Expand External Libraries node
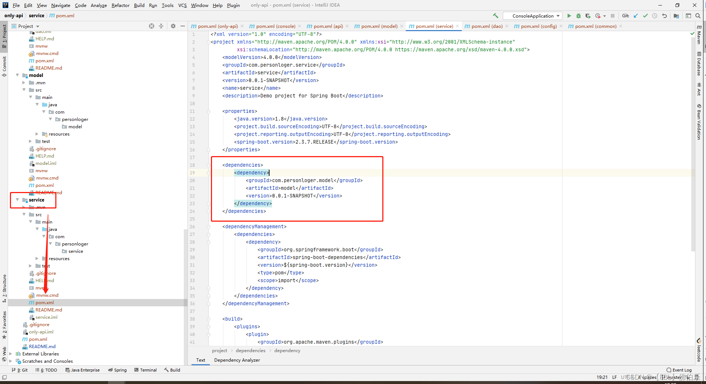706x384 pixels. [x=11, y=354]
